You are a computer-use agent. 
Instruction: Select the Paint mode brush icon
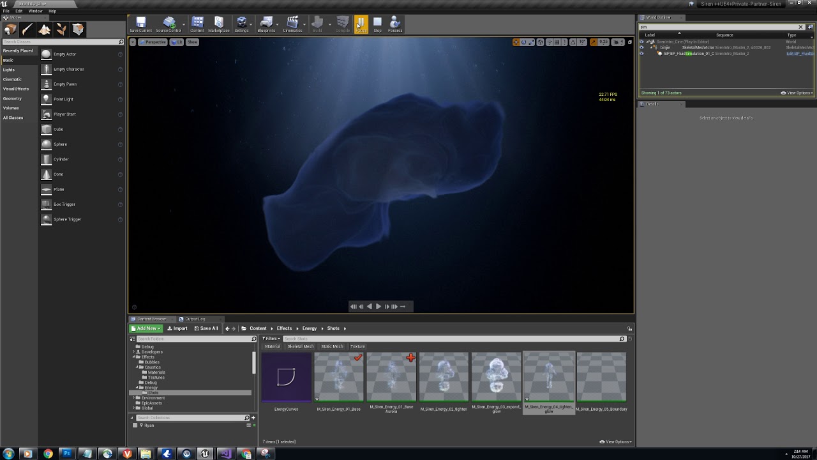[x=27, y=29]
